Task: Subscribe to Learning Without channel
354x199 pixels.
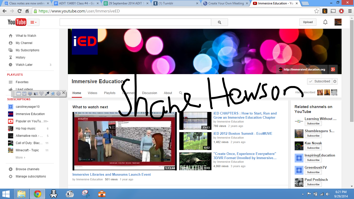Action: click(313, 124)
